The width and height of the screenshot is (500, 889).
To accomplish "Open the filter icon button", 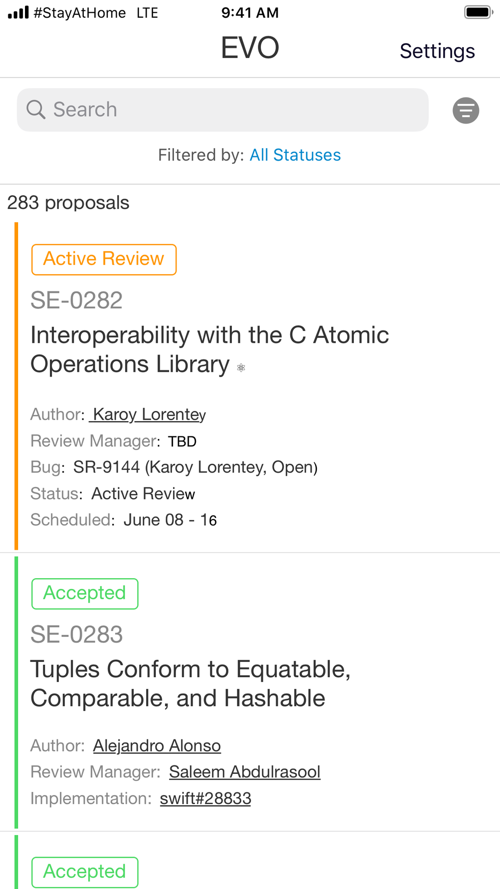I will [466, 110].
